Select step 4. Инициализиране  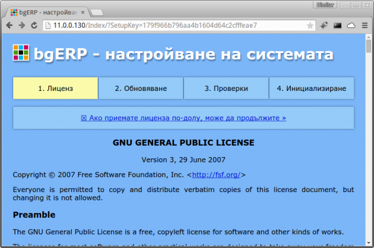coord(311,88)
